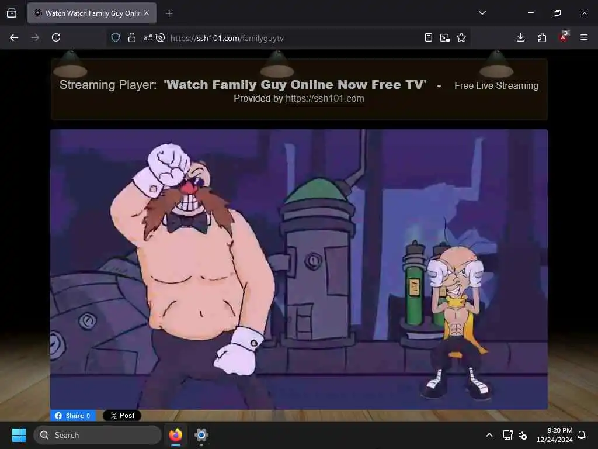
Task: Share the stream on Facebook
Action: 73,416
